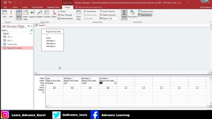The height and width of the screenshot is (119, 212).
Task: Check the Show box in ninth grid column
Action: 197,88
